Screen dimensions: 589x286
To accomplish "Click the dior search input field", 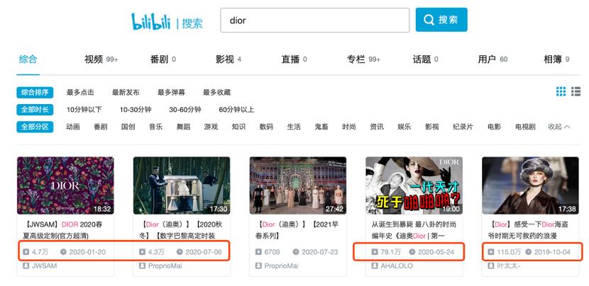I will pos(315,21).
